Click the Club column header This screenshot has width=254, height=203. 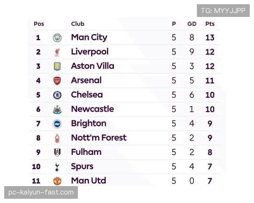(x=77, y=24)
